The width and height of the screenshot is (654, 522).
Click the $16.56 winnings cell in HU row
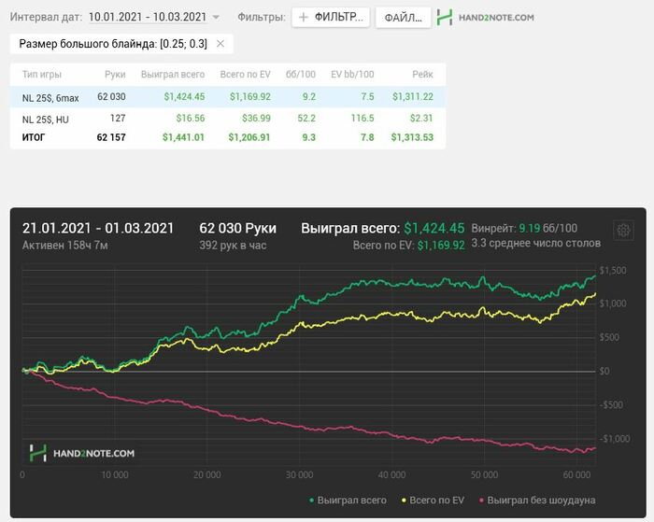191,119
